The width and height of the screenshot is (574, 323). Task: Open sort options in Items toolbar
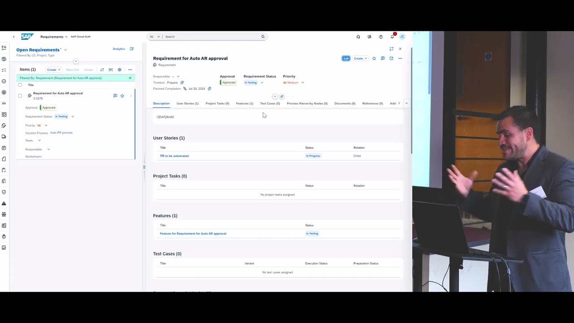coord(102,70)
